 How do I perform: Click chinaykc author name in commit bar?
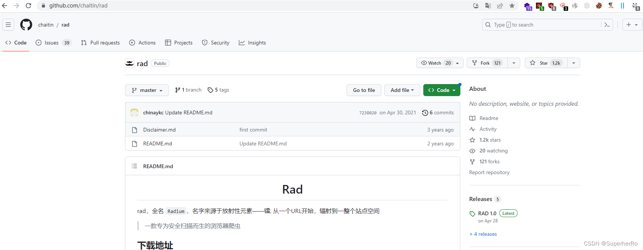point(153,112)
